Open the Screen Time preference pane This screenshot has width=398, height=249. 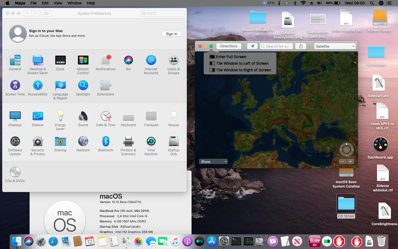(15, 86)
